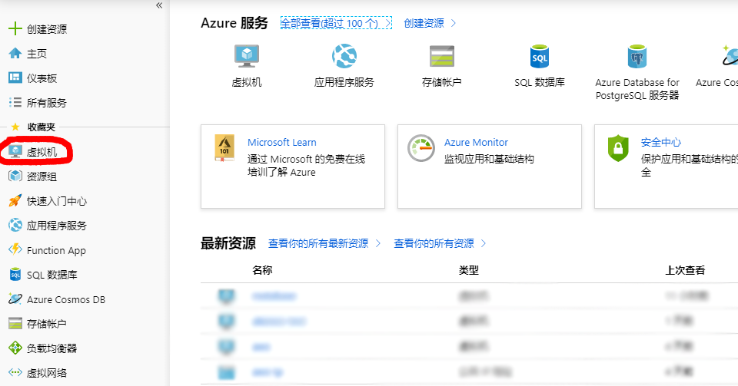Open Function App lightning icon
Image resolution: width=738 pixels, height=386 pixels.
15,249
